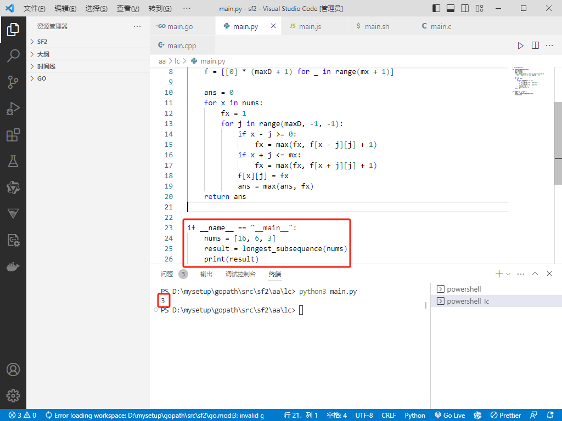562x421 pixels.
Task: Open terminal panel ellipsis menu
Action: pos(521,274)
